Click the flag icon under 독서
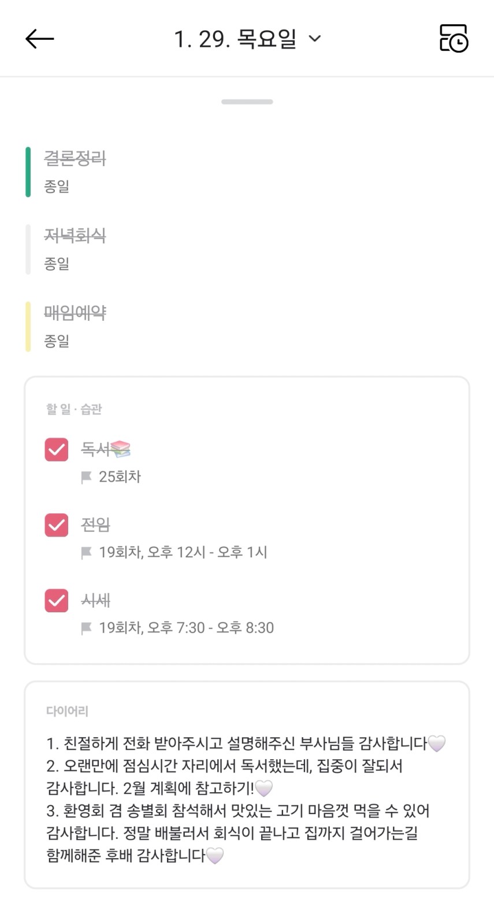This screenshot has height=902, width=494. point(87,478)
